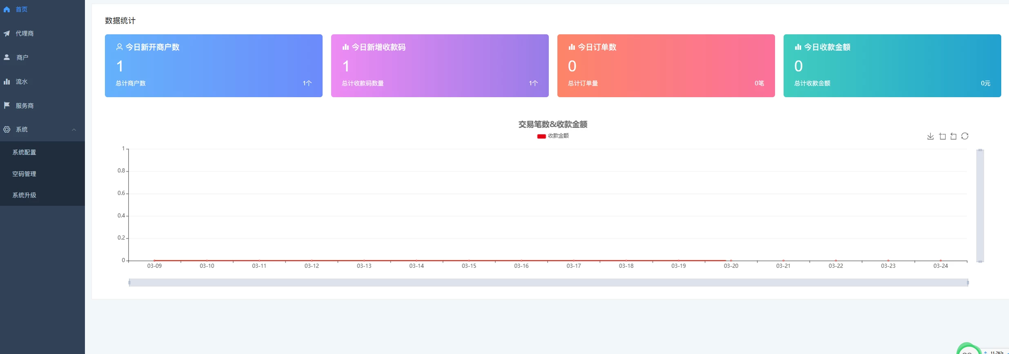1009x354 pixels.
Task: Click the 总计收款金额 label
Action: click(x=812, y=83)
